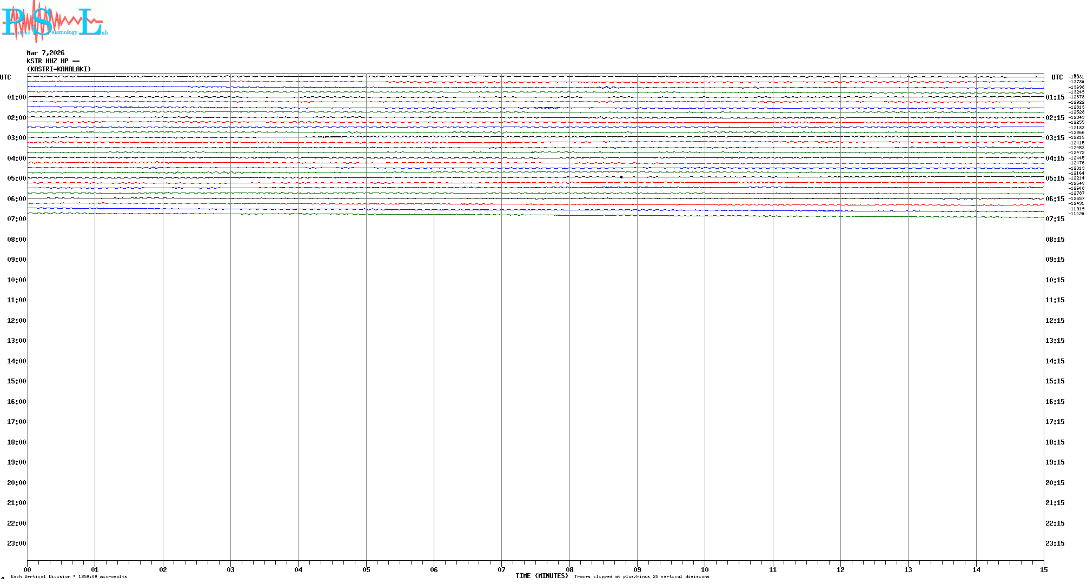
Task: Click the vertical division microvolts scale note
Action: tap(69, 576)
